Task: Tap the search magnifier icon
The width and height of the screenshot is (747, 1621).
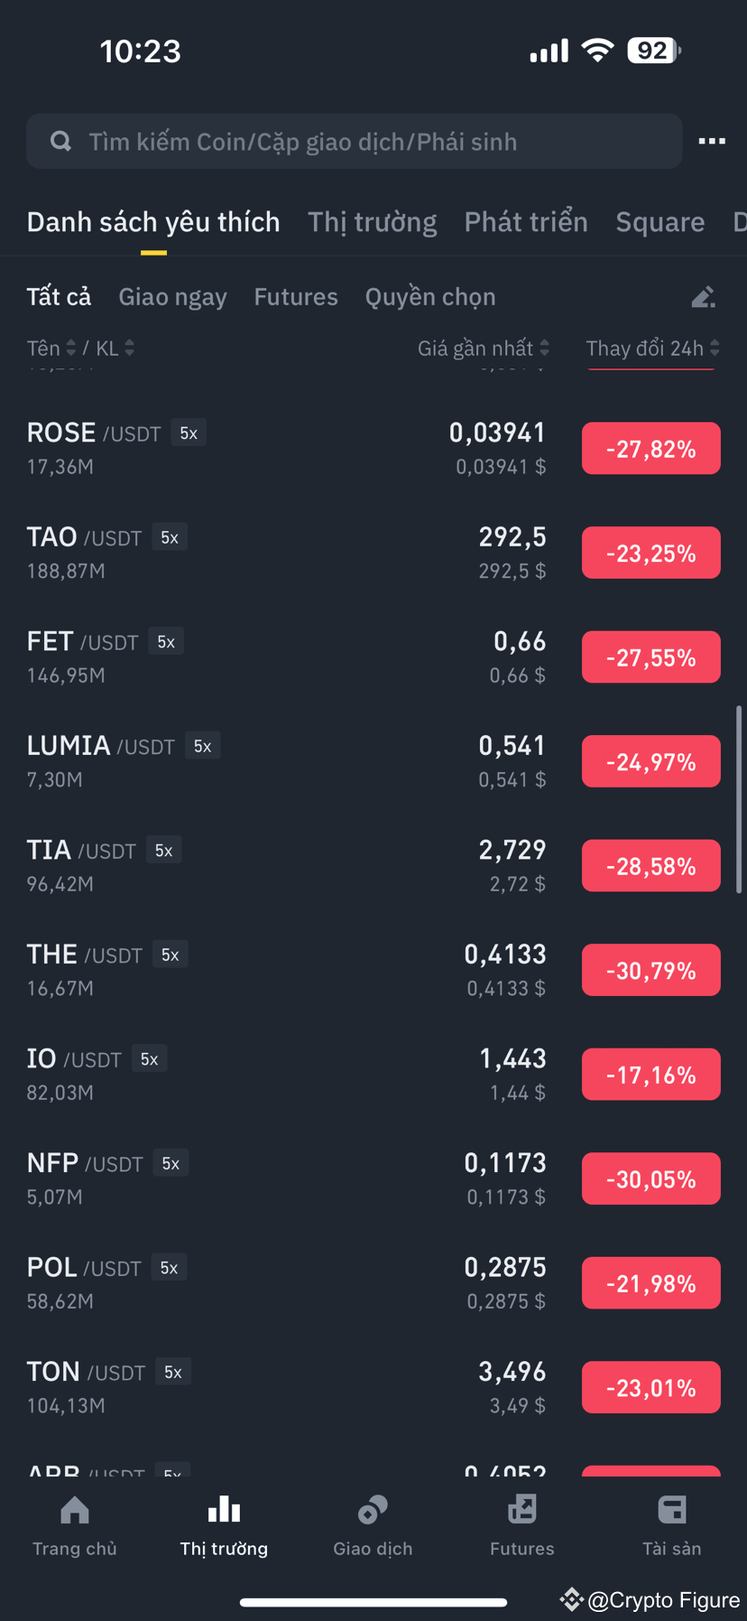Action: coord(60,141)
